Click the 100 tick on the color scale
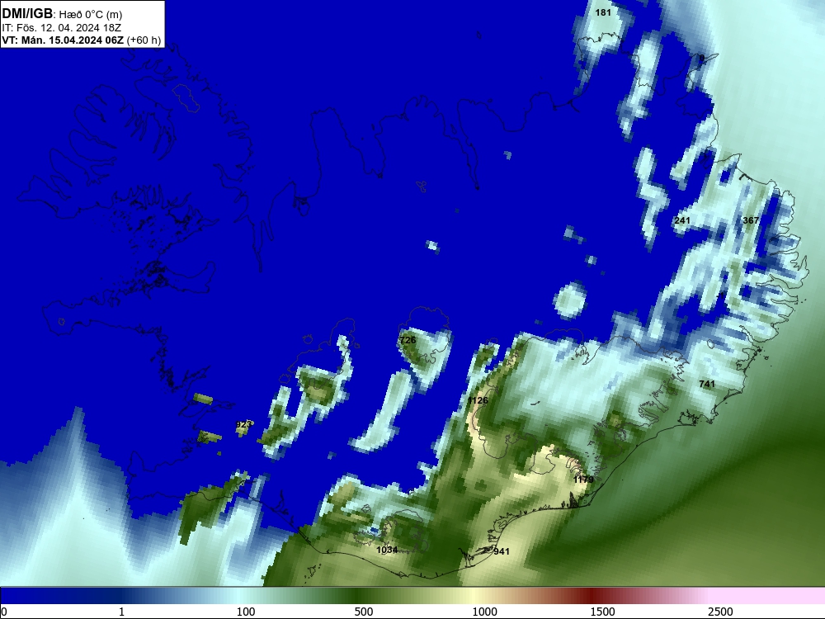 coord(246,612)
